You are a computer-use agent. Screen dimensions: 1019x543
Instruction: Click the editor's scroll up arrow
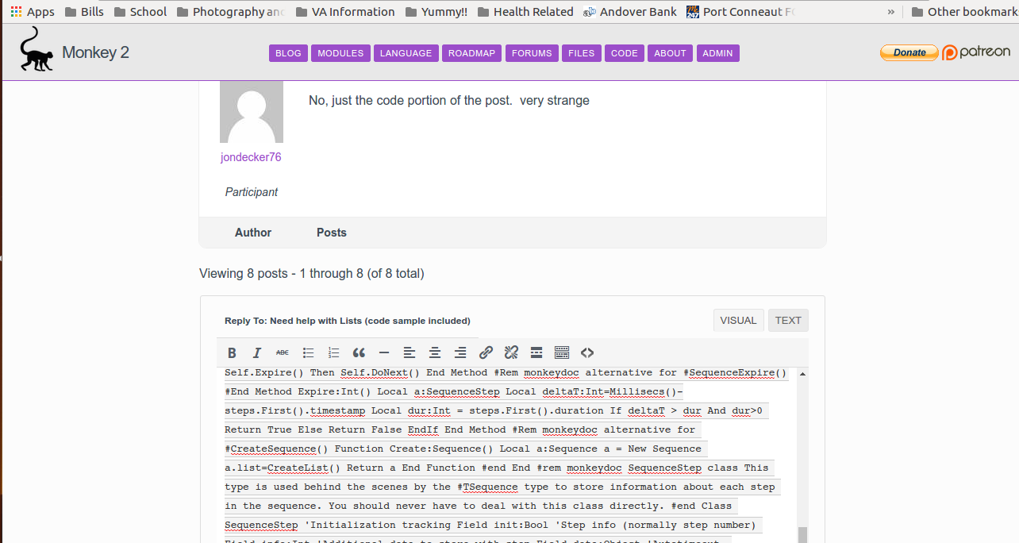[x=802, y=374]
